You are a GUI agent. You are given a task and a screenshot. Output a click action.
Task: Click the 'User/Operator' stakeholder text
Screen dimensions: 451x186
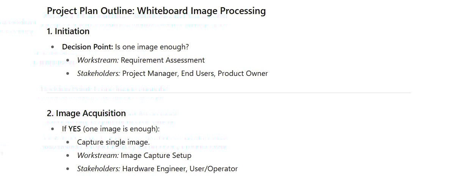(214, 169)
